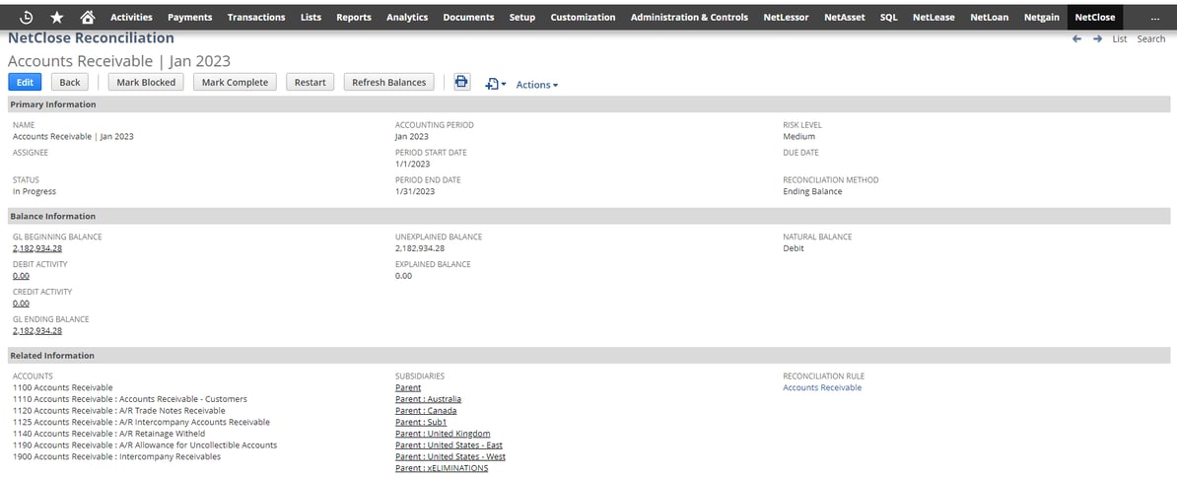Go to the Home icon

tap(88, 17)
